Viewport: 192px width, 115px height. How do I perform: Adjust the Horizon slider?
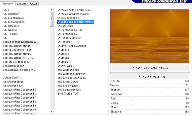150,81
